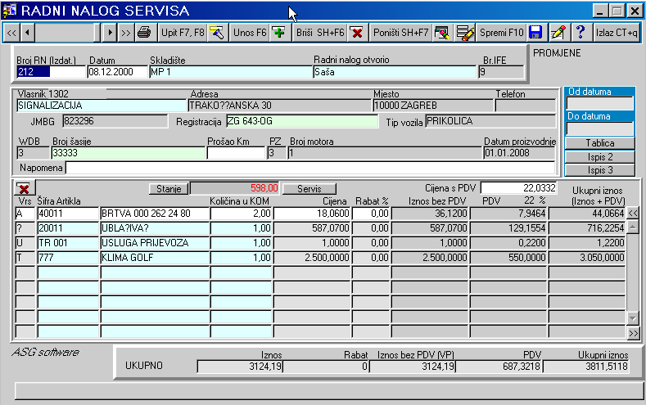Click the red X delete icon in toolbar
Image resolution: width=646 pixels, height=405 pixels.
click(357, 33)
